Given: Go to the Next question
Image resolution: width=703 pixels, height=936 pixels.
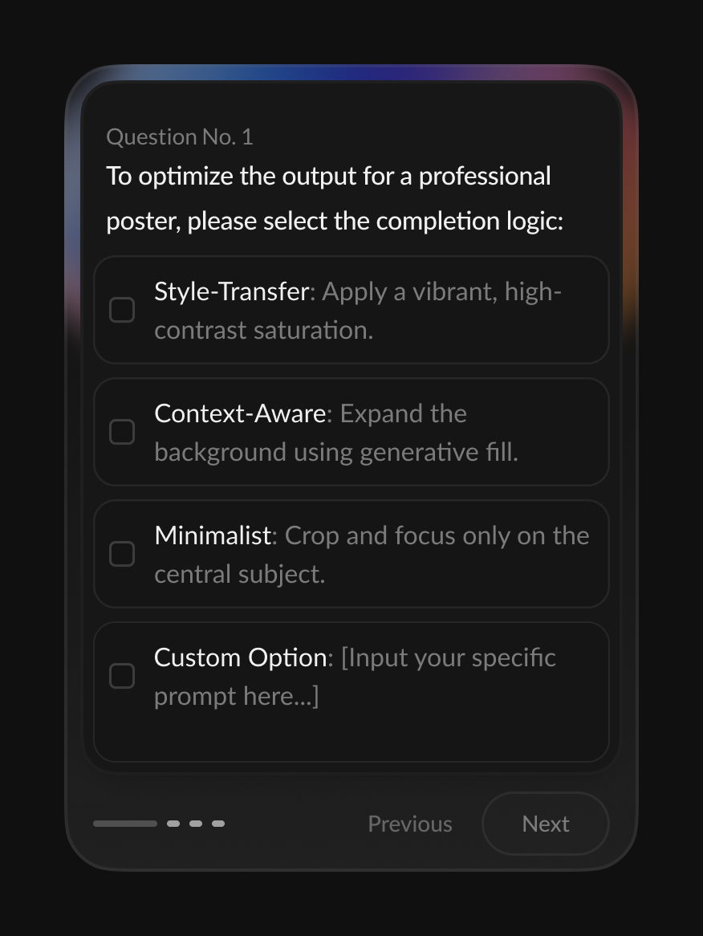Looking at the screenshot, I should [545, 824].
